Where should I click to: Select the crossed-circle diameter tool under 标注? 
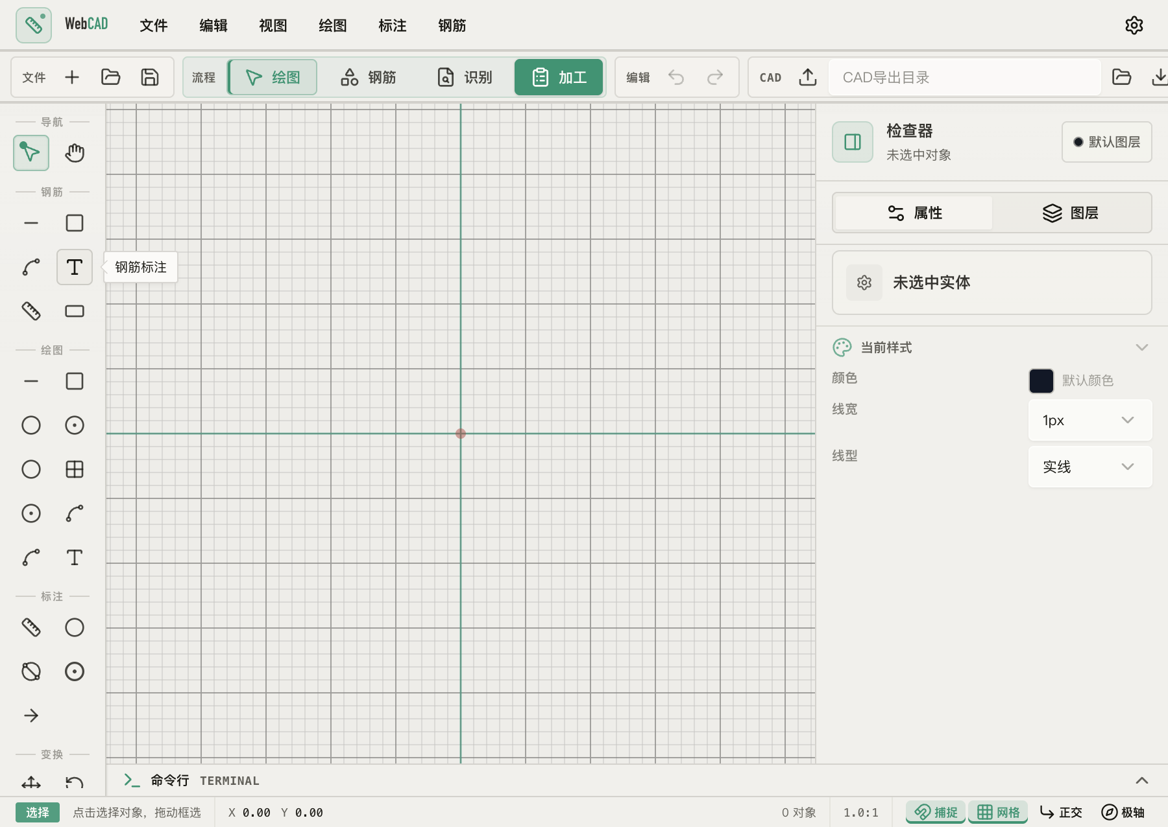(x=31, y=671)
